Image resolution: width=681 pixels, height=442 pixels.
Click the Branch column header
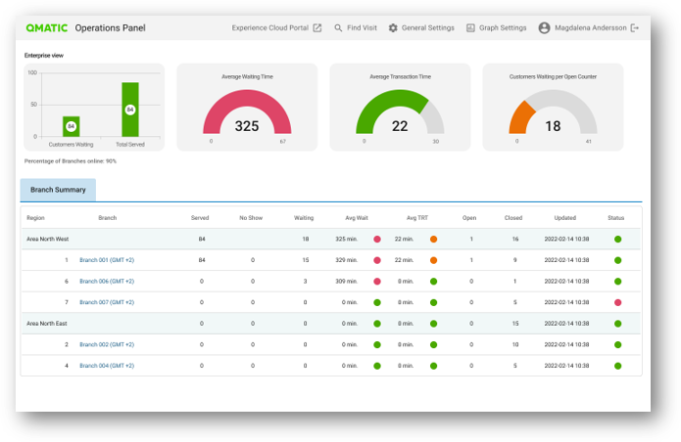coord(107,218)
